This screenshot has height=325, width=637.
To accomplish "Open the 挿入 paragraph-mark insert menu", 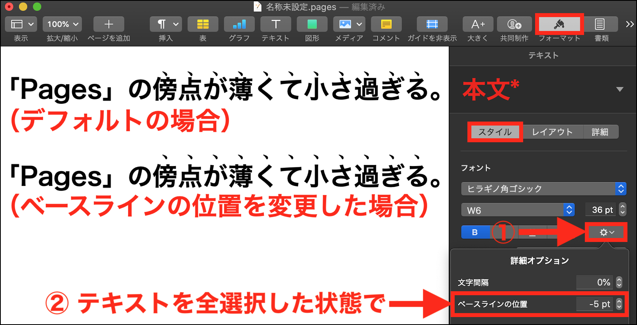I will [166, 24].
